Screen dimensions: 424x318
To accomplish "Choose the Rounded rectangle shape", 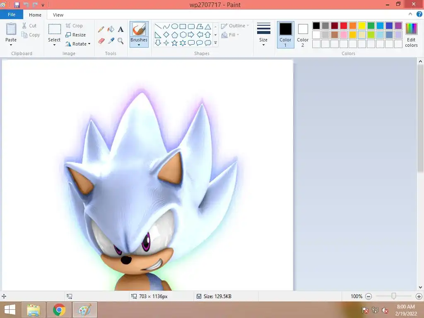I will point(191,26).
